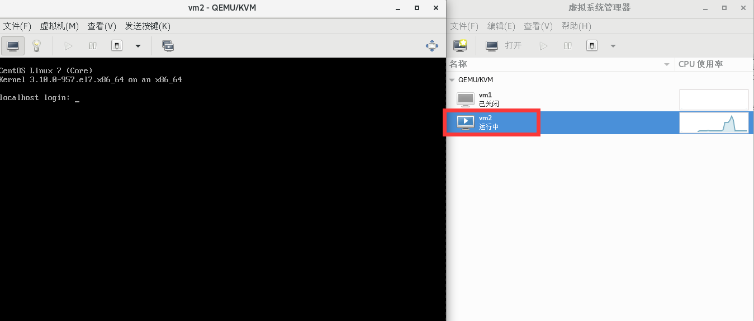Open the 名称 column header dropdown arrow
754x321 pixels.
pyautogui.click(x=667, y=65)
